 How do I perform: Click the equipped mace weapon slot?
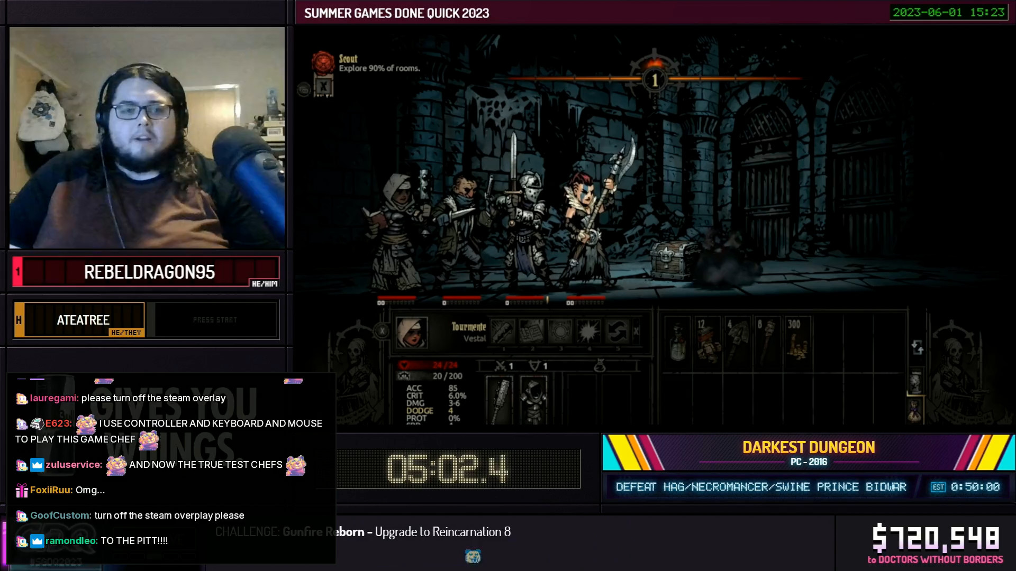pyautogui.click(x=499, y=400)
